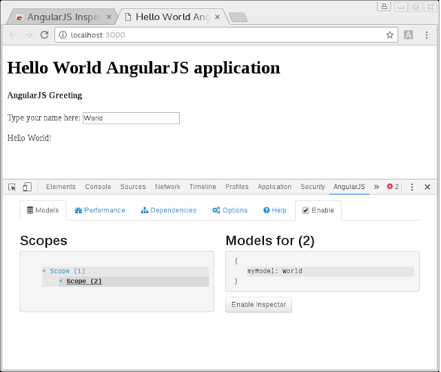This screenshot has width=441, height=372.
Task: Bookmark this page with the star icon
Action: tap(389, 35)
